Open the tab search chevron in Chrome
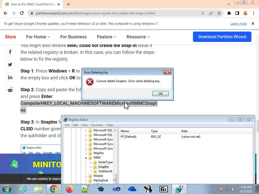Screen dimensions: 259x194 click(x=229, y=4)
